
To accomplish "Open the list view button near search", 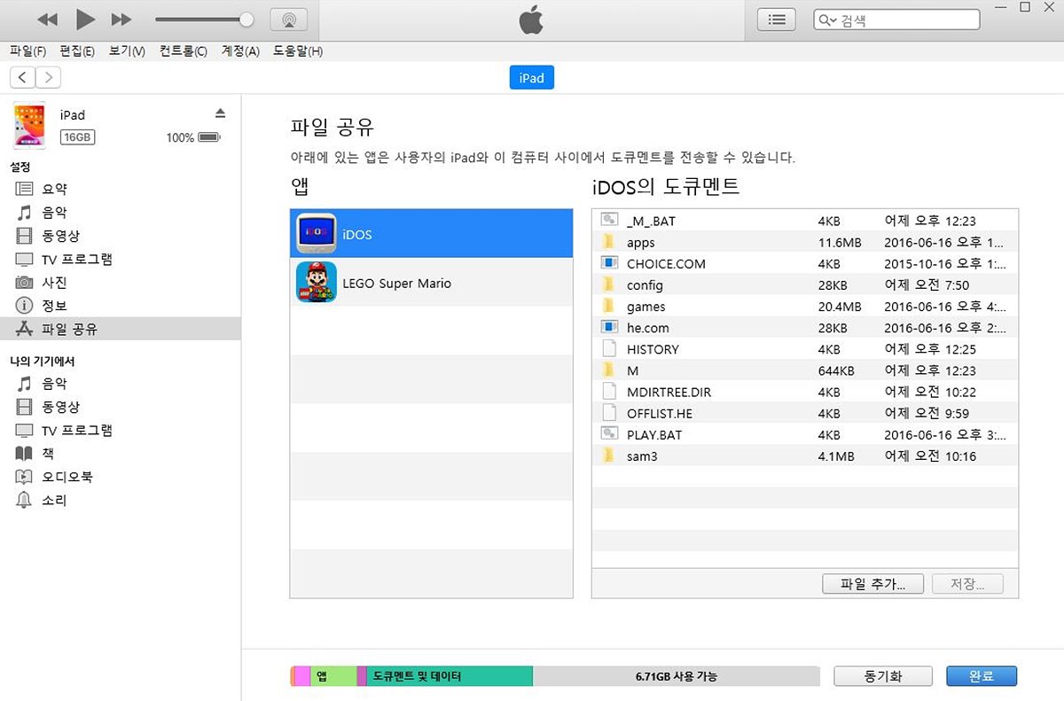I will point(777,19).
